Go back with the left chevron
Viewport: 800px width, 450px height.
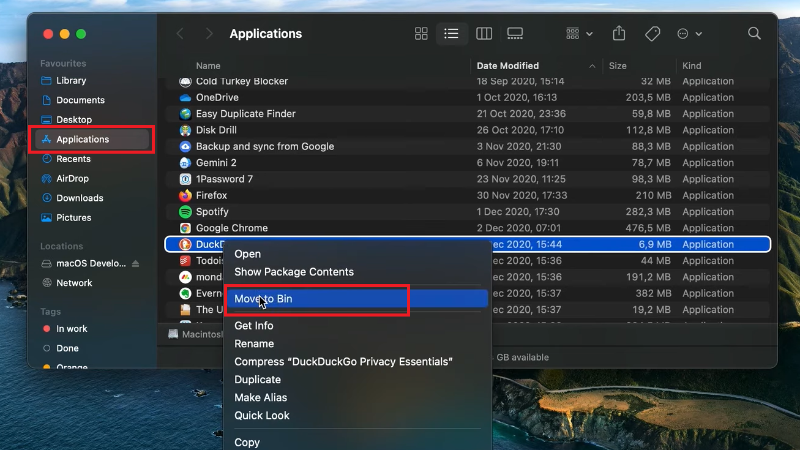pos(180,34)
